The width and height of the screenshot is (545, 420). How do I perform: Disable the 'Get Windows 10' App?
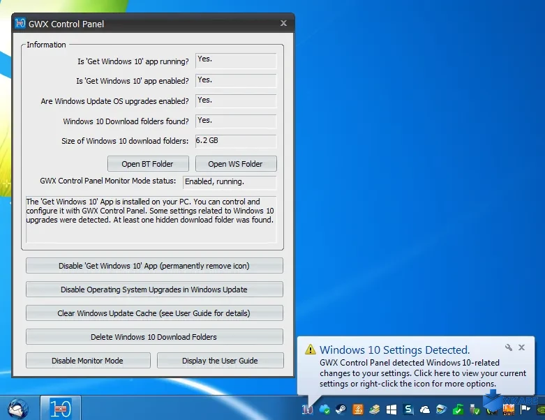pyautogui.click(x=154, y=266)
